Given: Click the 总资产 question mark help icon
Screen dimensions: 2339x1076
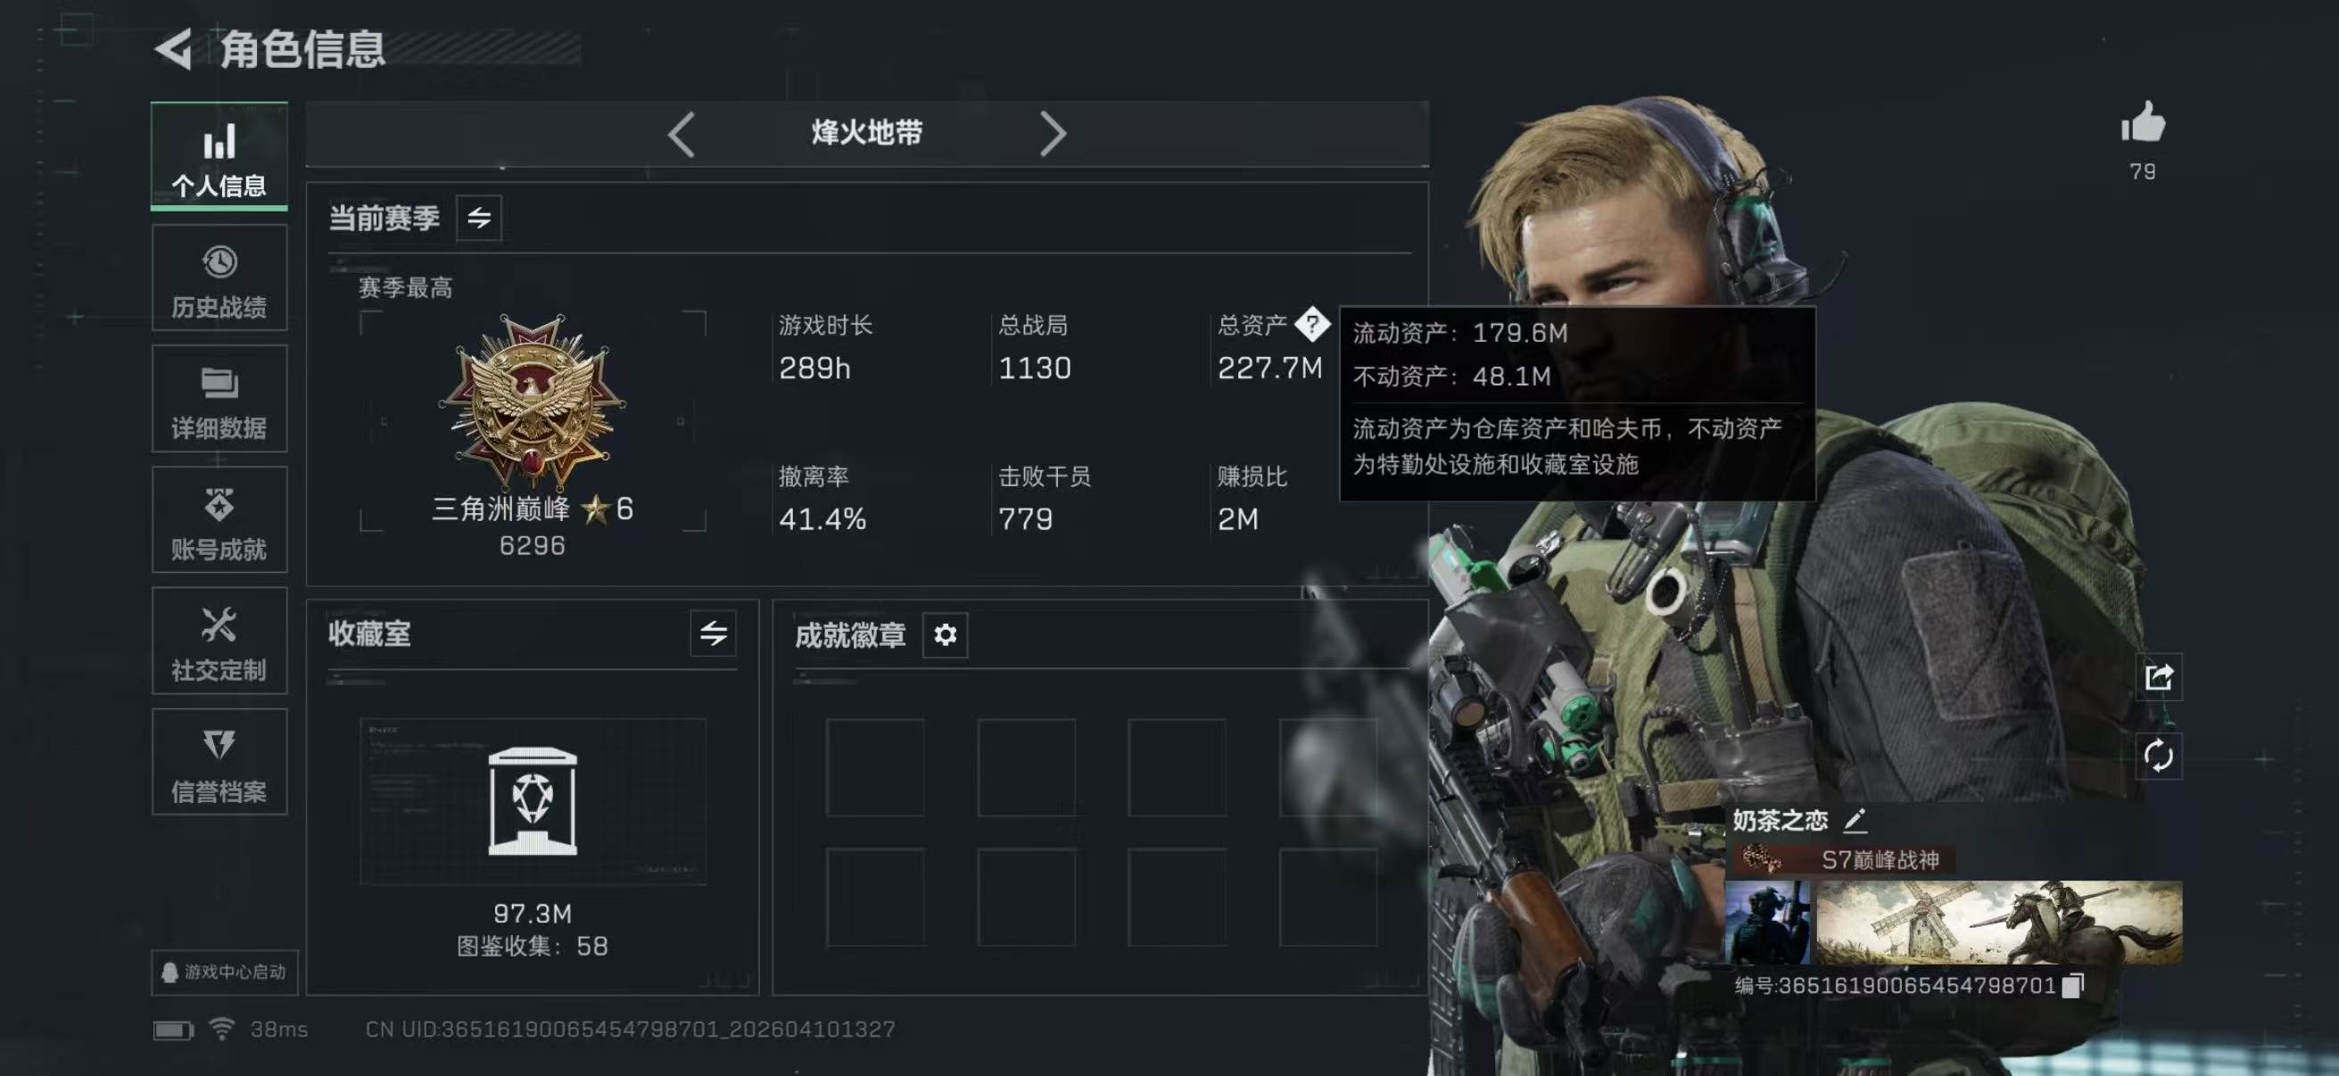Looking at the screenshot, I should [x=1312, y=324].
